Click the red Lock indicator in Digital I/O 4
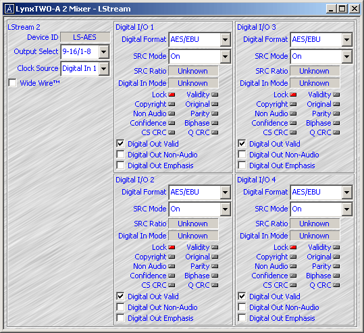Viewport: 364px width, 333px height. (293, 247)
